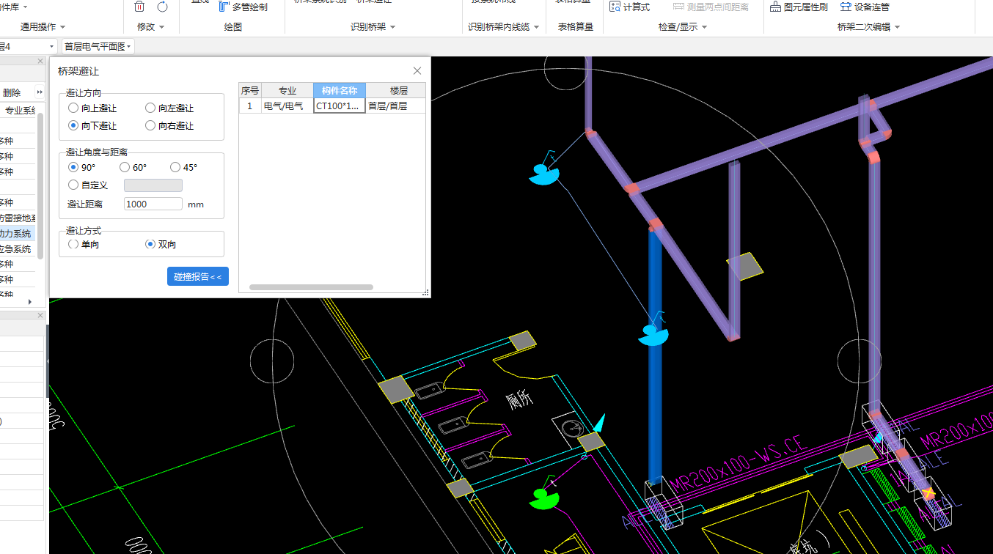993x554 pixels.
Task: Click the custom angle input field
Action: [x=153, y=185]
